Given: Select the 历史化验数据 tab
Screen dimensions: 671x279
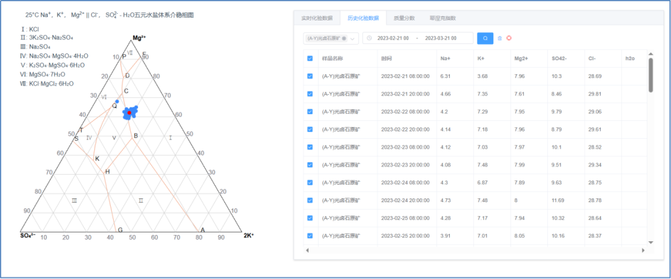Looking at the screenshot, I should point(363,19).
